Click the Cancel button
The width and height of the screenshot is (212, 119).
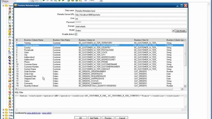(x=122, y=118)
